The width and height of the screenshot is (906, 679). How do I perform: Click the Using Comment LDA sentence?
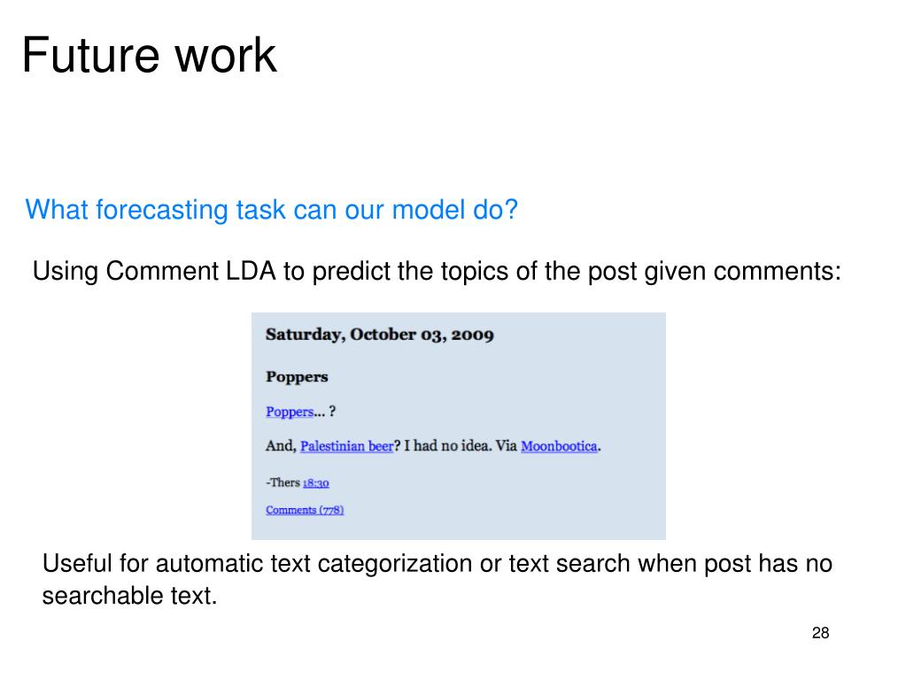(x=437, y=271)
